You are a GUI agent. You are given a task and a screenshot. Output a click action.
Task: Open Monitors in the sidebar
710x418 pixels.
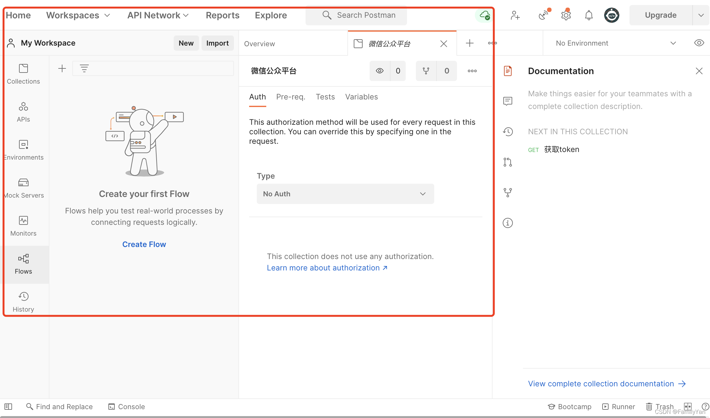point(23,226)
